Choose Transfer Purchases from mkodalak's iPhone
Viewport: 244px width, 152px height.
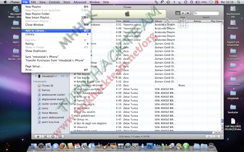tap(56, 60)
